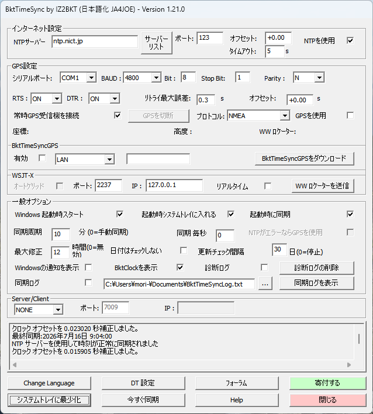373x414 pixels.
Task: Click the Stop Bit field
Action: click(x=243, y=77)
